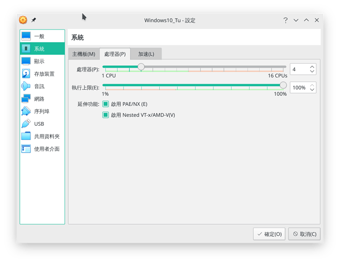Switch to the 主機板(M) tab
Screen dimensions: 340x263
point(84,54)
